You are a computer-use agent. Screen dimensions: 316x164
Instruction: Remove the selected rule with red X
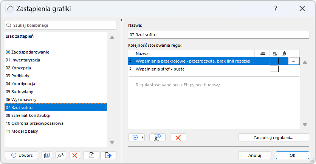pyautogui.click(x=178, y=138)
